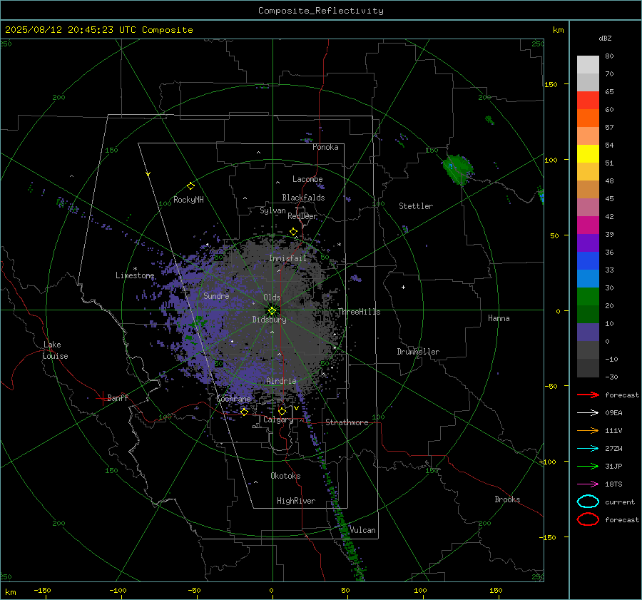Click the Brooks town label

coord(507,499)
